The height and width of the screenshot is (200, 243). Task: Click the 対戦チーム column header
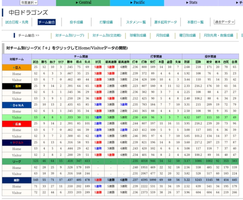pyautogui.click(x=17, y=59)
